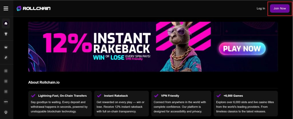This screenshot has width=293, height=119.
Task: Click the Rollchain logo
Action: click(33, 8)
